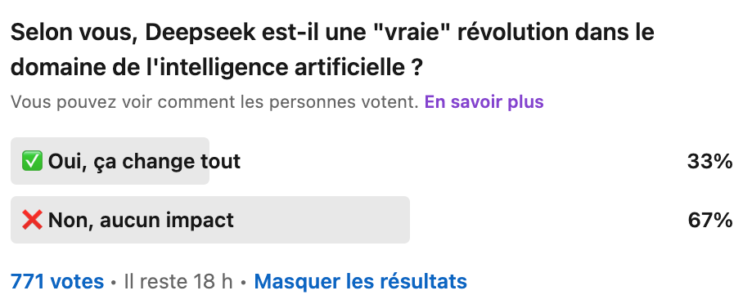Image resolution: width=743 pixels, height=304 pixels.
Task: Click the "Il reste 18 h" time text
Action: (178, 282)
